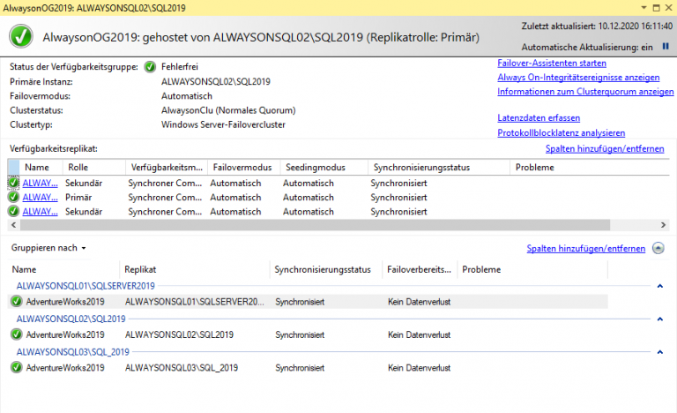Collapse the ALWAYSONSQL03\SQL_2019 group chevron

pyautogui.click(x=659, y=352)
